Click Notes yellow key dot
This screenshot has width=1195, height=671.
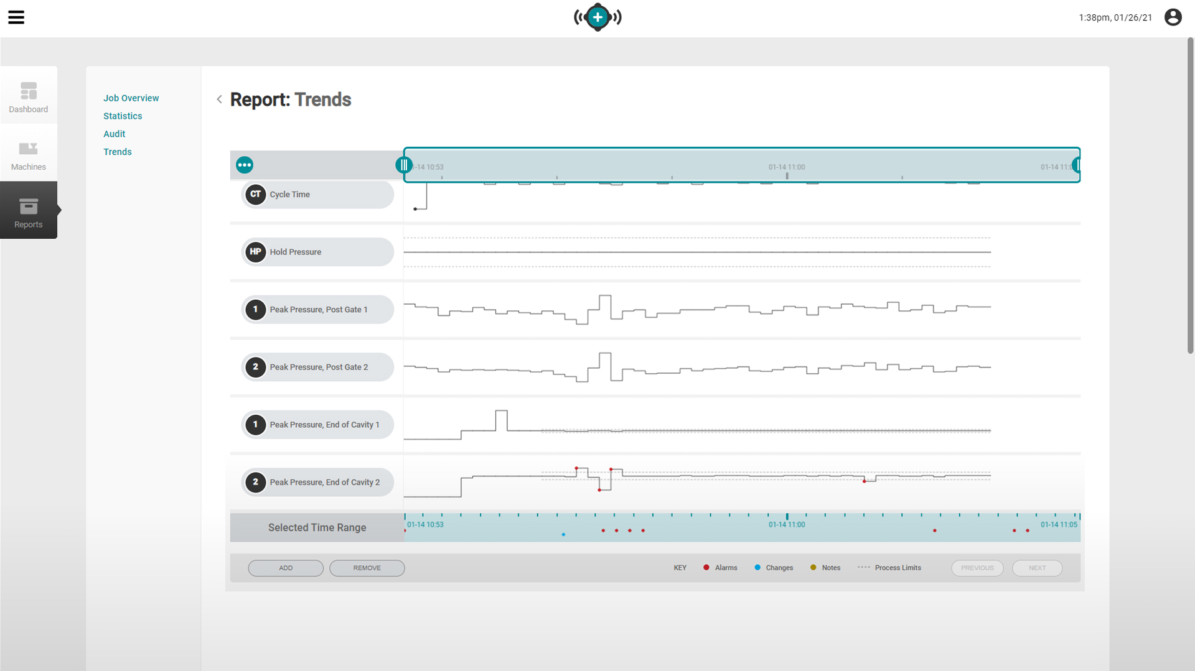click(x=813, y=568)
